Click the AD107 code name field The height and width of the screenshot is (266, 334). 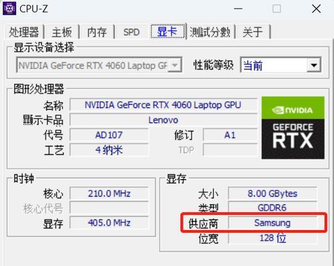(x=109, y=135)
